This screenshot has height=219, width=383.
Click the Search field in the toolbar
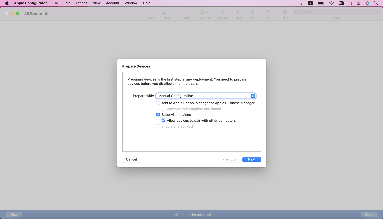point(336,12)
